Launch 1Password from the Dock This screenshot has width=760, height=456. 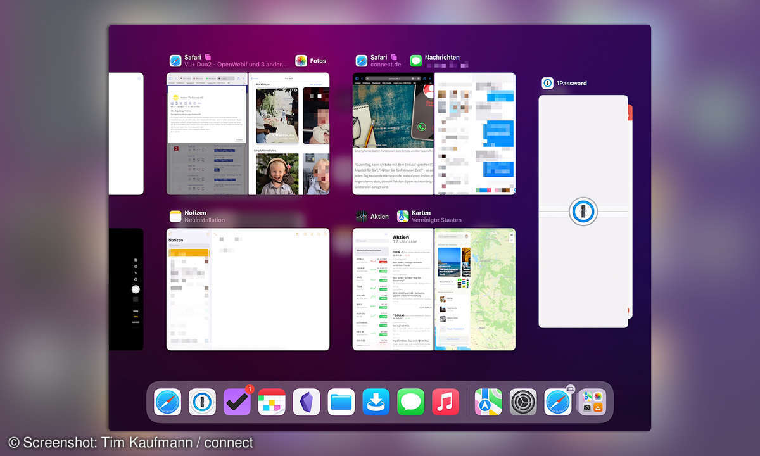[x=202, y=402]
